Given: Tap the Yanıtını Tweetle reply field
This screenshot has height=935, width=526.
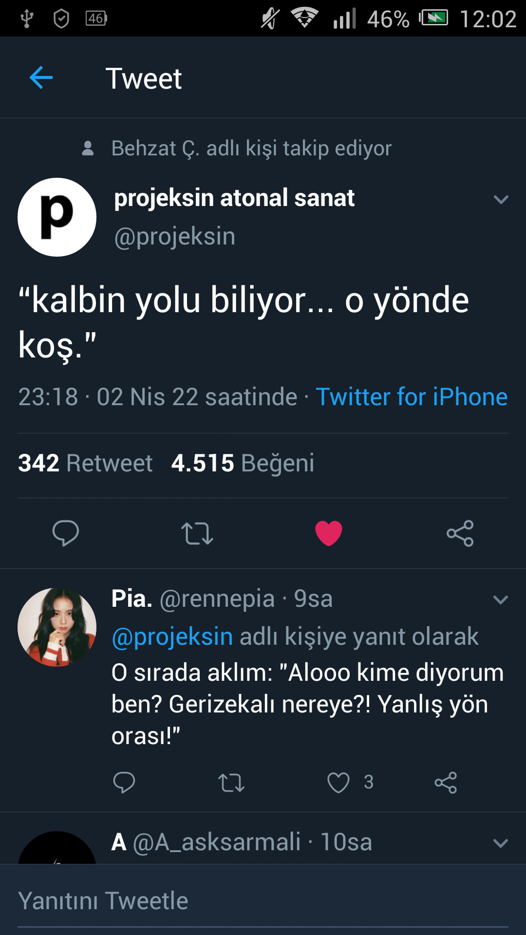Looking at the screenshot, I should pos(263,901).
